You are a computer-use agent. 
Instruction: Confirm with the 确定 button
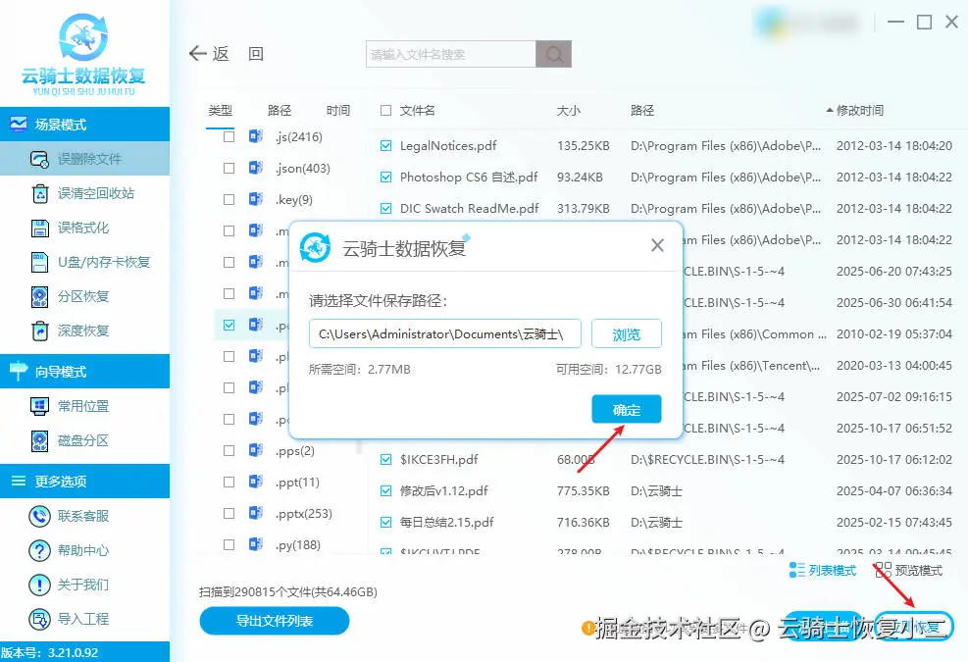point(627,409)
